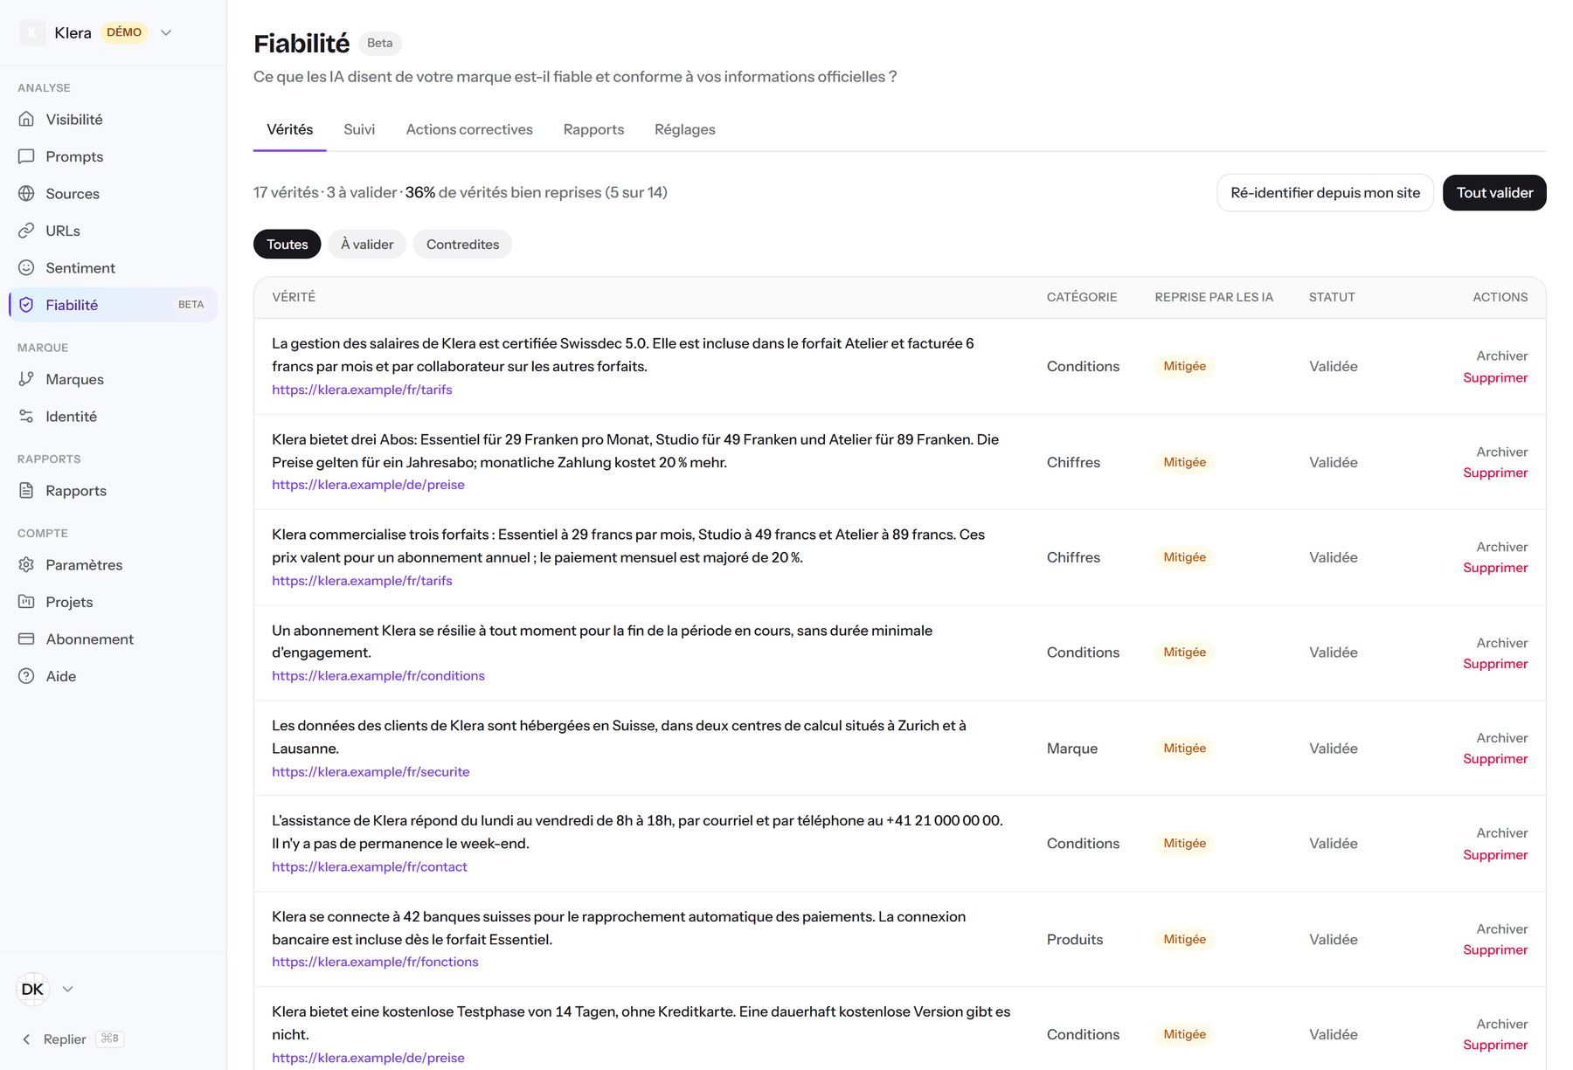Open the klera.example/fr/conditions link
Image resolution: width=1573 pixels, height=1070 pixels.
(x=378, y=676)
